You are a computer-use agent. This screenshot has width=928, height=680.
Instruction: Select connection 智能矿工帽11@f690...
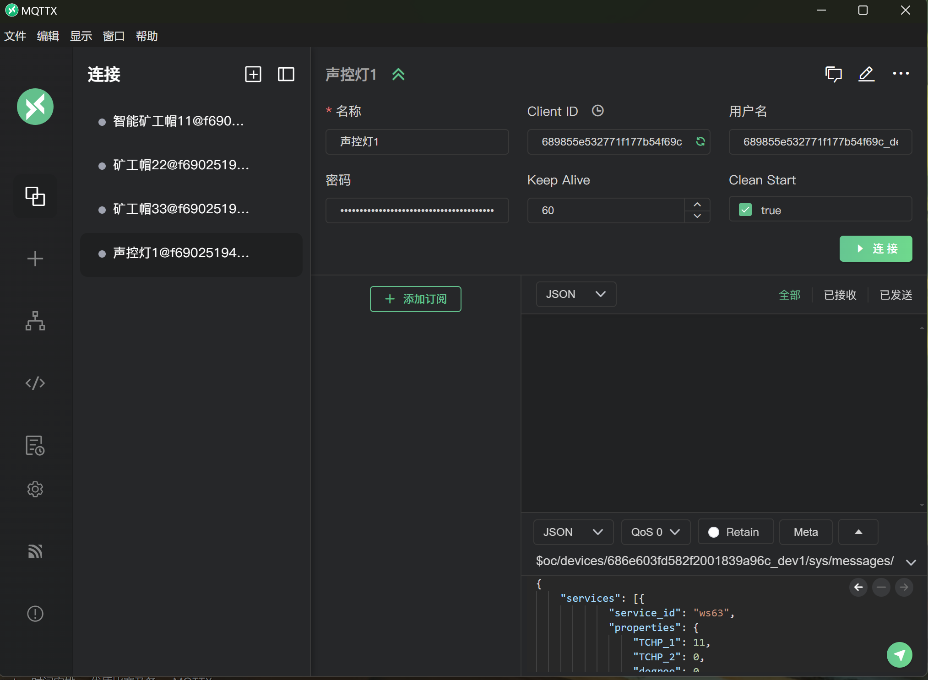tap(191, 121)
